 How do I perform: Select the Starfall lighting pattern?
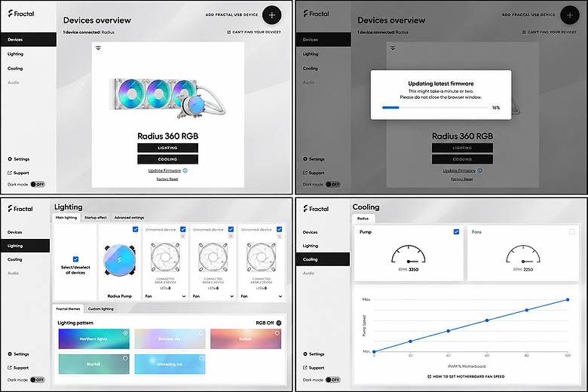(x=93, y=364)
